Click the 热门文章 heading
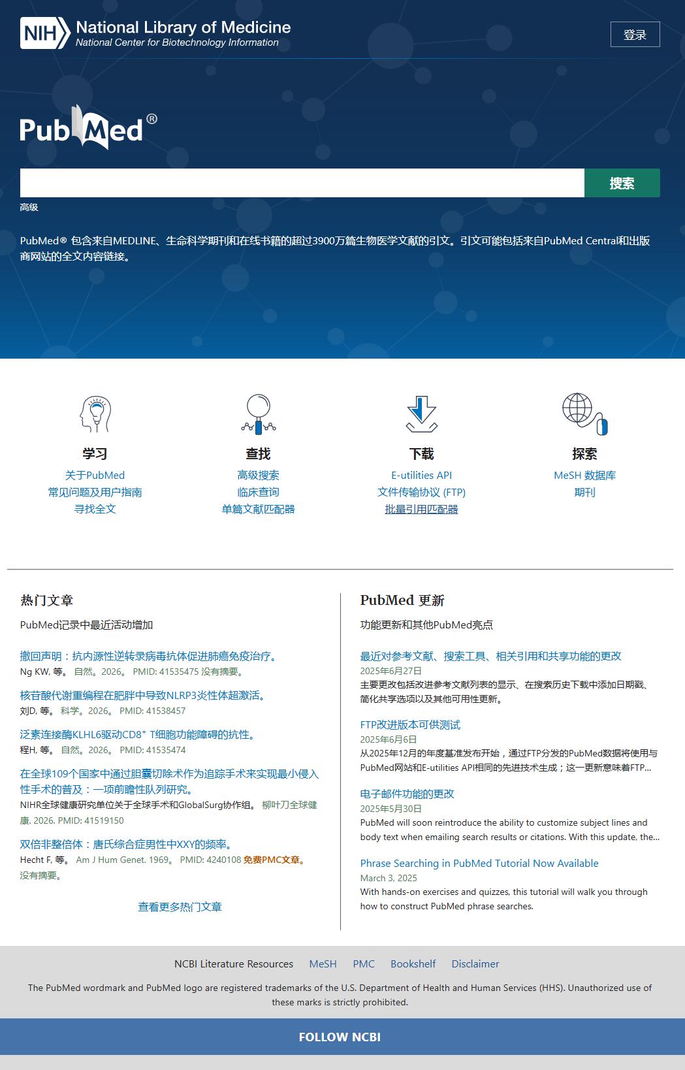 click(x=46, y=600)
